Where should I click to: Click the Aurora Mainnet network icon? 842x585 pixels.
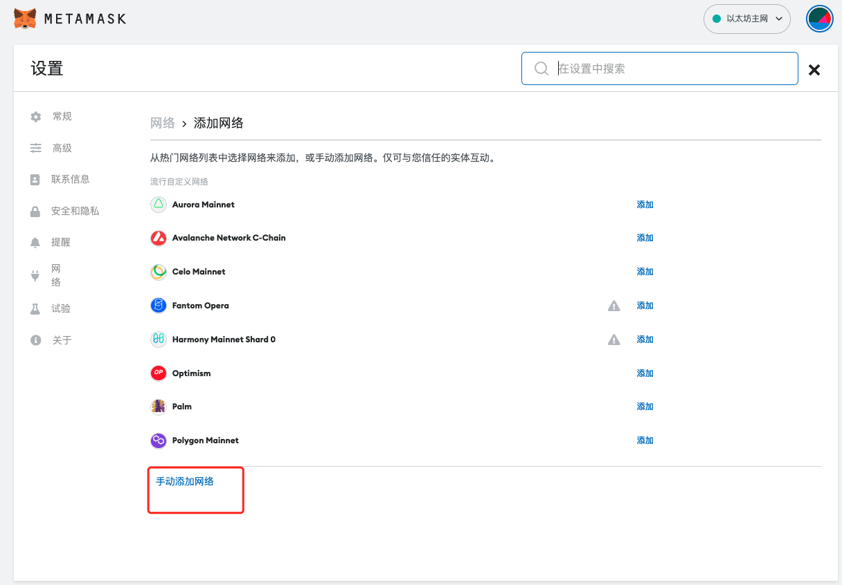click(159, 205)
